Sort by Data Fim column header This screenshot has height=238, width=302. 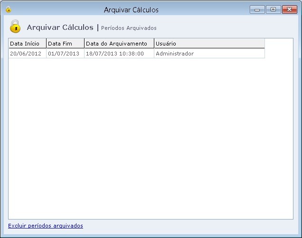click(65, 44)
